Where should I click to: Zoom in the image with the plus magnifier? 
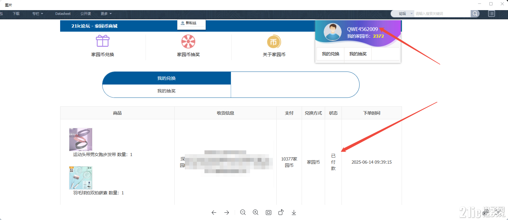click(256, 212)
